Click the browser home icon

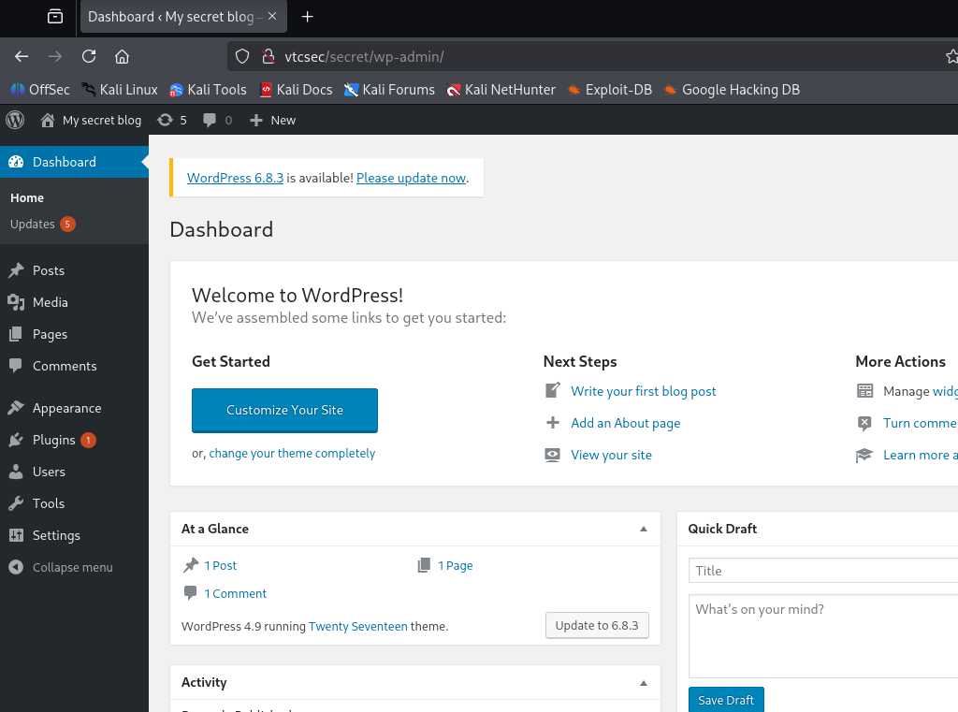[x=123, y=56]
